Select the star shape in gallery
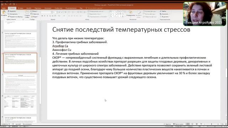228x128 pixels. tap(123, 16)
